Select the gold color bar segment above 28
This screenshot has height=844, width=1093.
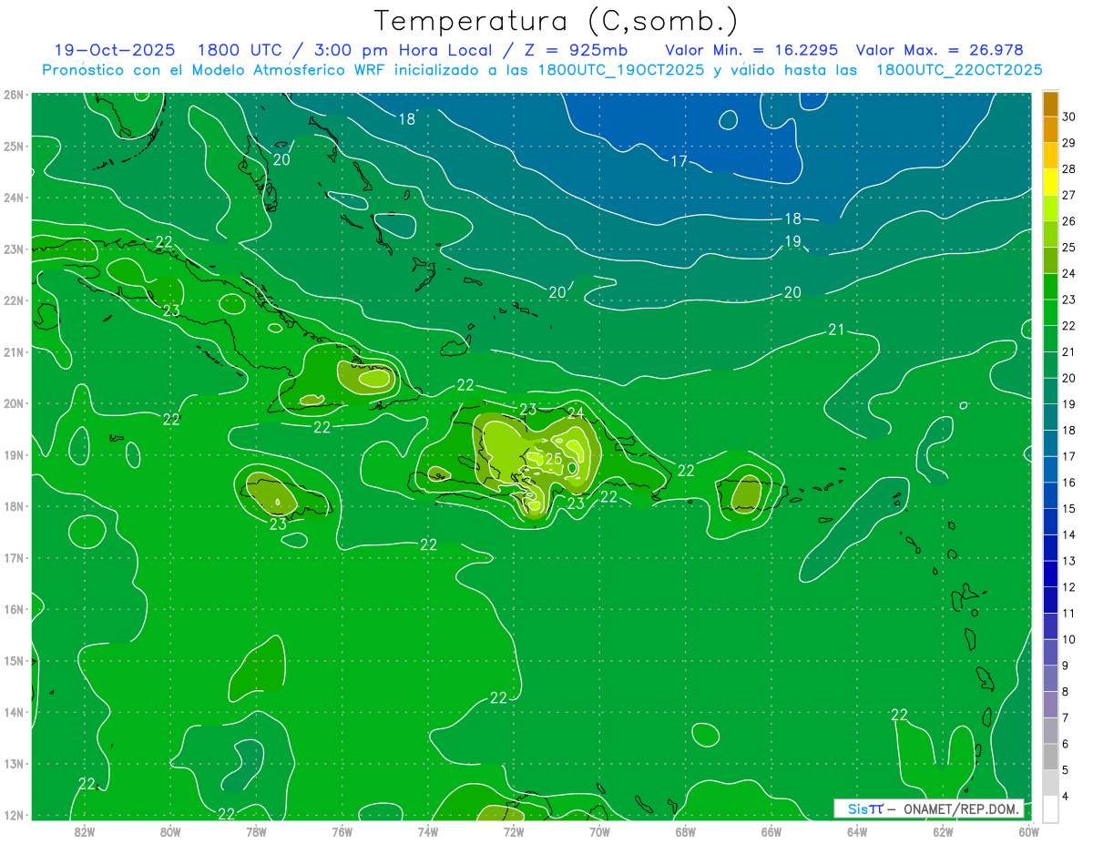tap(1050, 156)
